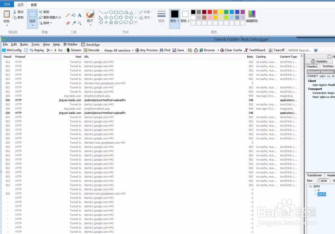This screenshot has height=234, width=335.
Task: Open the Brushes dropdown arrow
Action: coord(90,25)
